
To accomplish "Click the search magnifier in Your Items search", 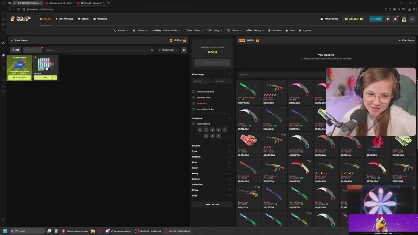I will coord(152,50).
